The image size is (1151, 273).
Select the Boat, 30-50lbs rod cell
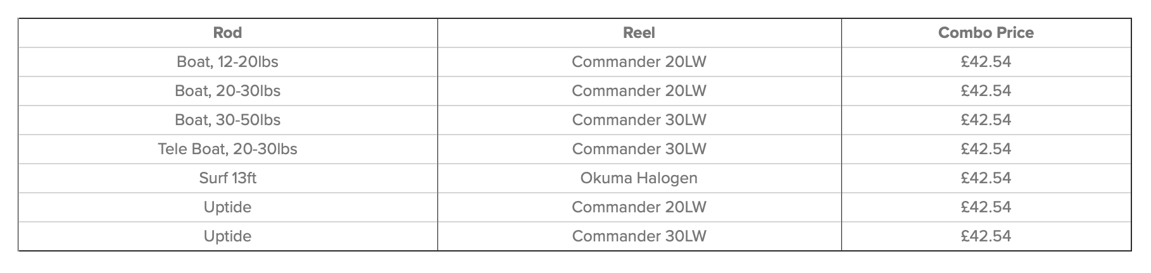pyautogui.click(x=227, y=120)
